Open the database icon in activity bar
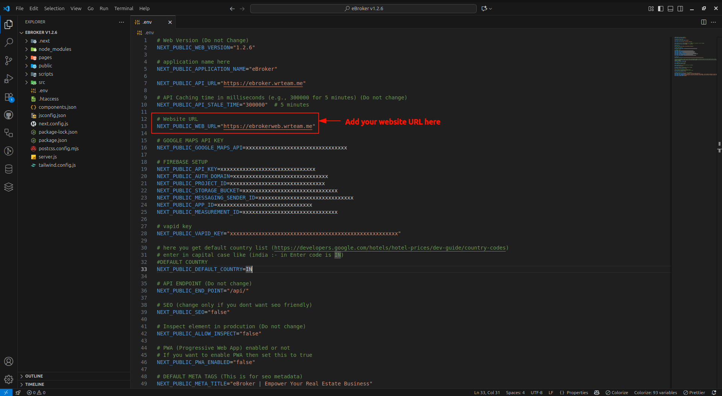722x396 pixels. point(8,169)
